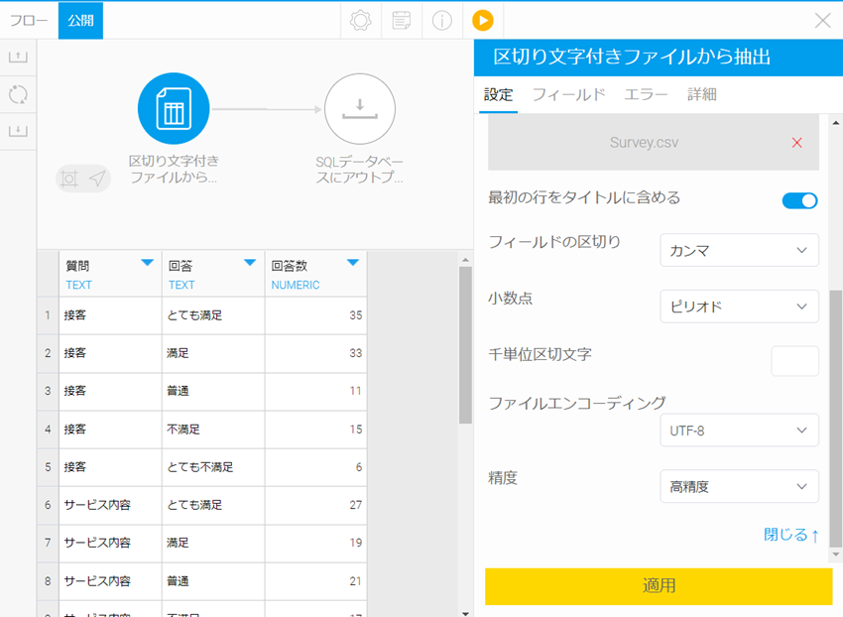The height and width of the screenshot is (617, 843).
Task: Click the value 35 in row 1
Action: pos(356,315)
